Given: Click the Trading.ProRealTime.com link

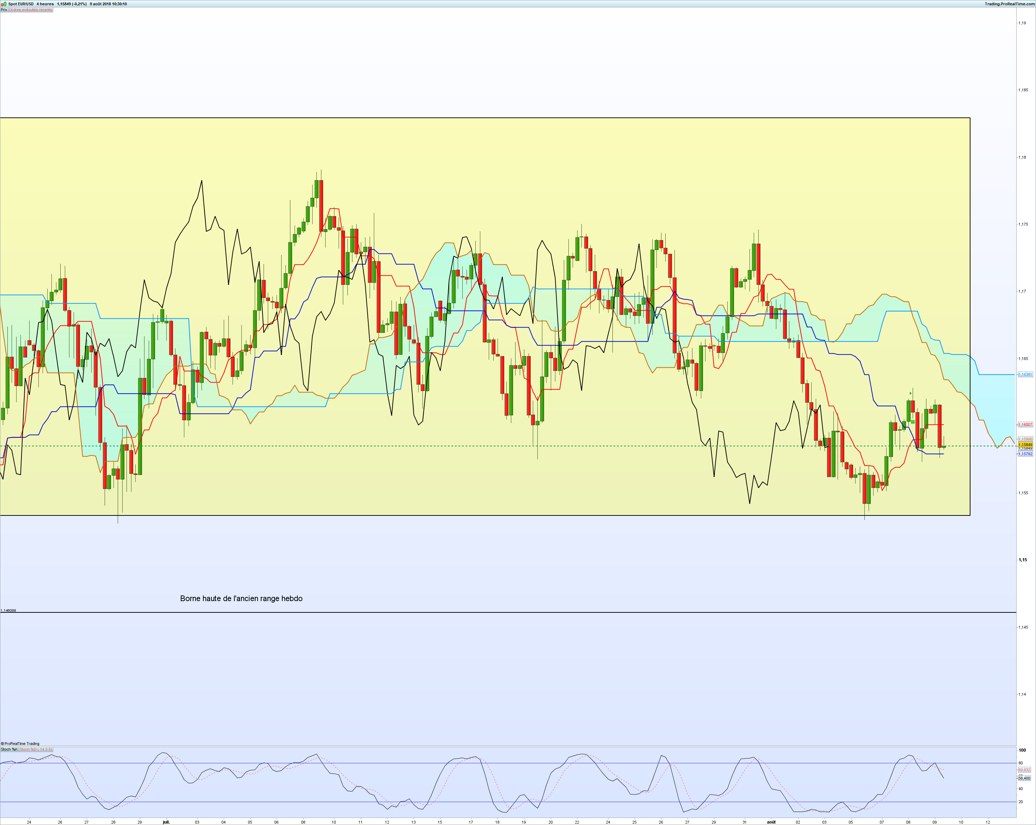Looking at the screenshot, I should pyautogui.click(x=1010, y=4).
